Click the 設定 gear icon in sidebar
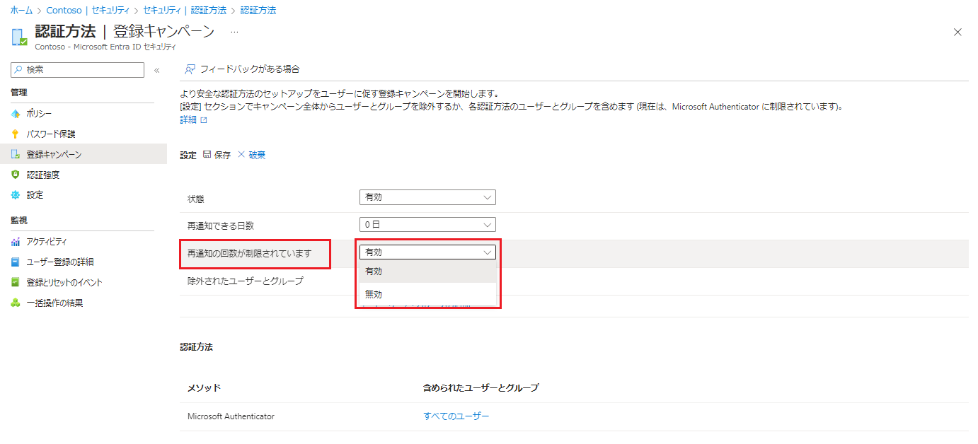 click(x=16, y=195)
